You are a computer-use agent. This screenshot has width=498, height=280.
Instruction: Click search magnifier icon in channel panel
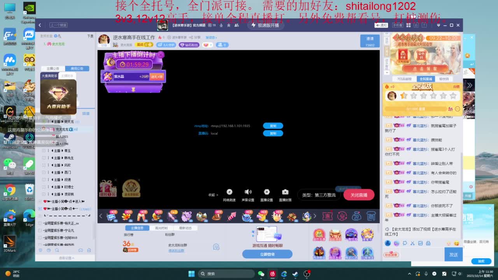point(57,250)
